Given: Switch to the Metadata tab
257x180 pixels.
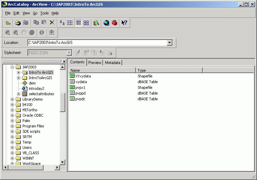Looking at the screenshot, I should coord(113,63).
